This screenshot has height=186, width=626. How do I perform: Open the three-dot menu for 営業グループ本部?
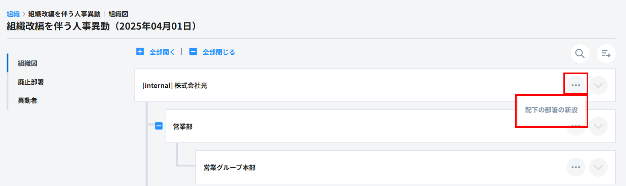point(576,167)
